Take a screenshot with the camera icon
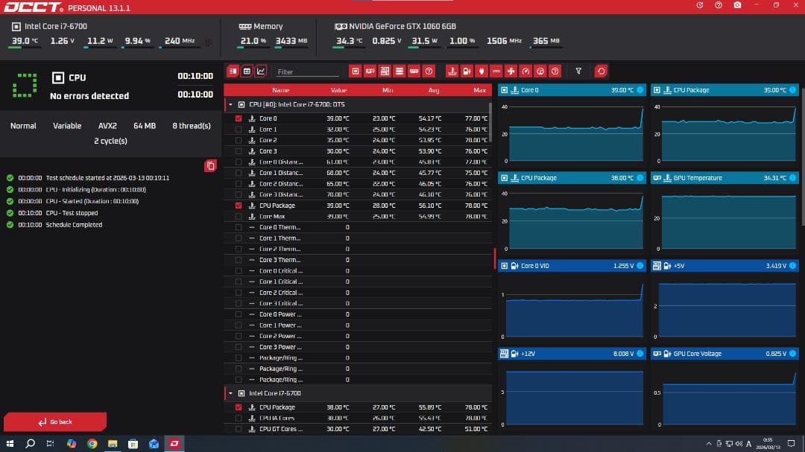 (737, 5)
